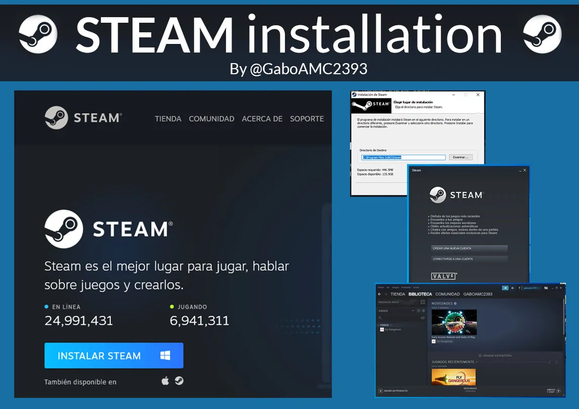Screen dimensions: 579x409
Task: Click AÑADIR UN PRODUCTO
Action: 393,390
